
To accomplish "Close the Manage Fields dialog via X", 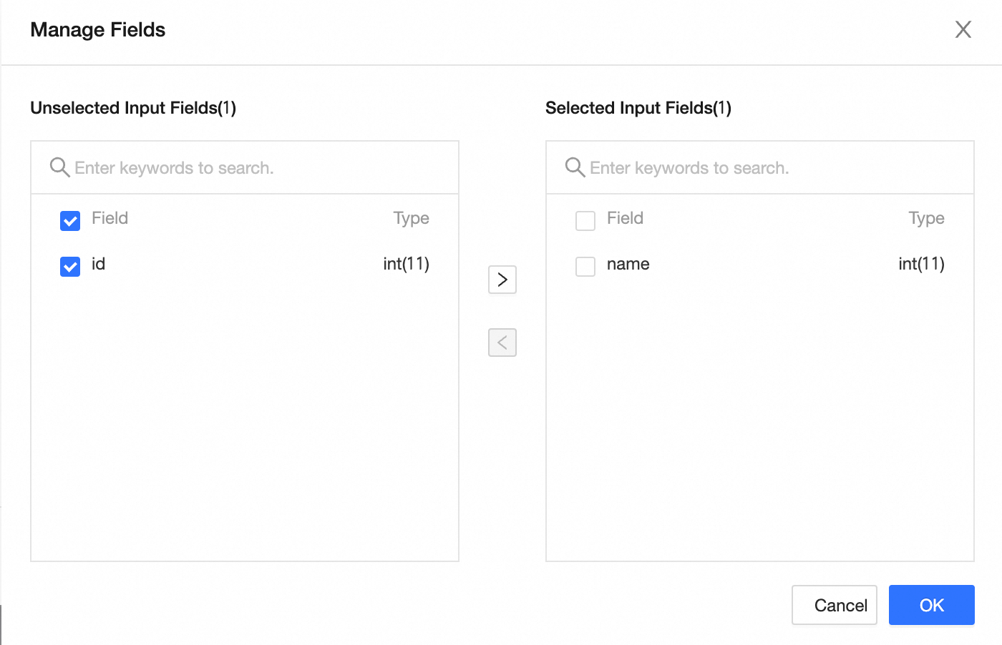I will point(963,29).
